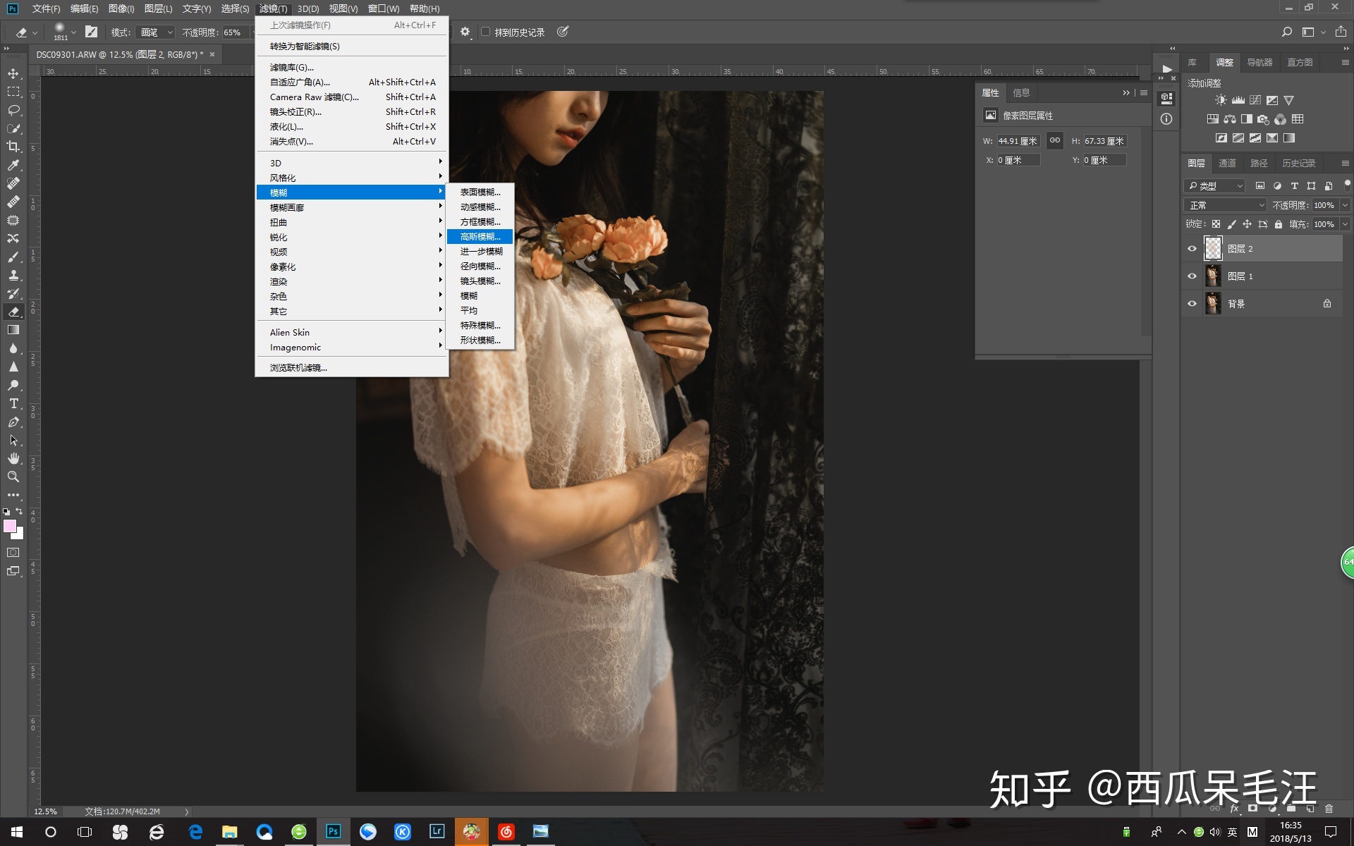Expand the 3D filter submenu

[351, 163]
